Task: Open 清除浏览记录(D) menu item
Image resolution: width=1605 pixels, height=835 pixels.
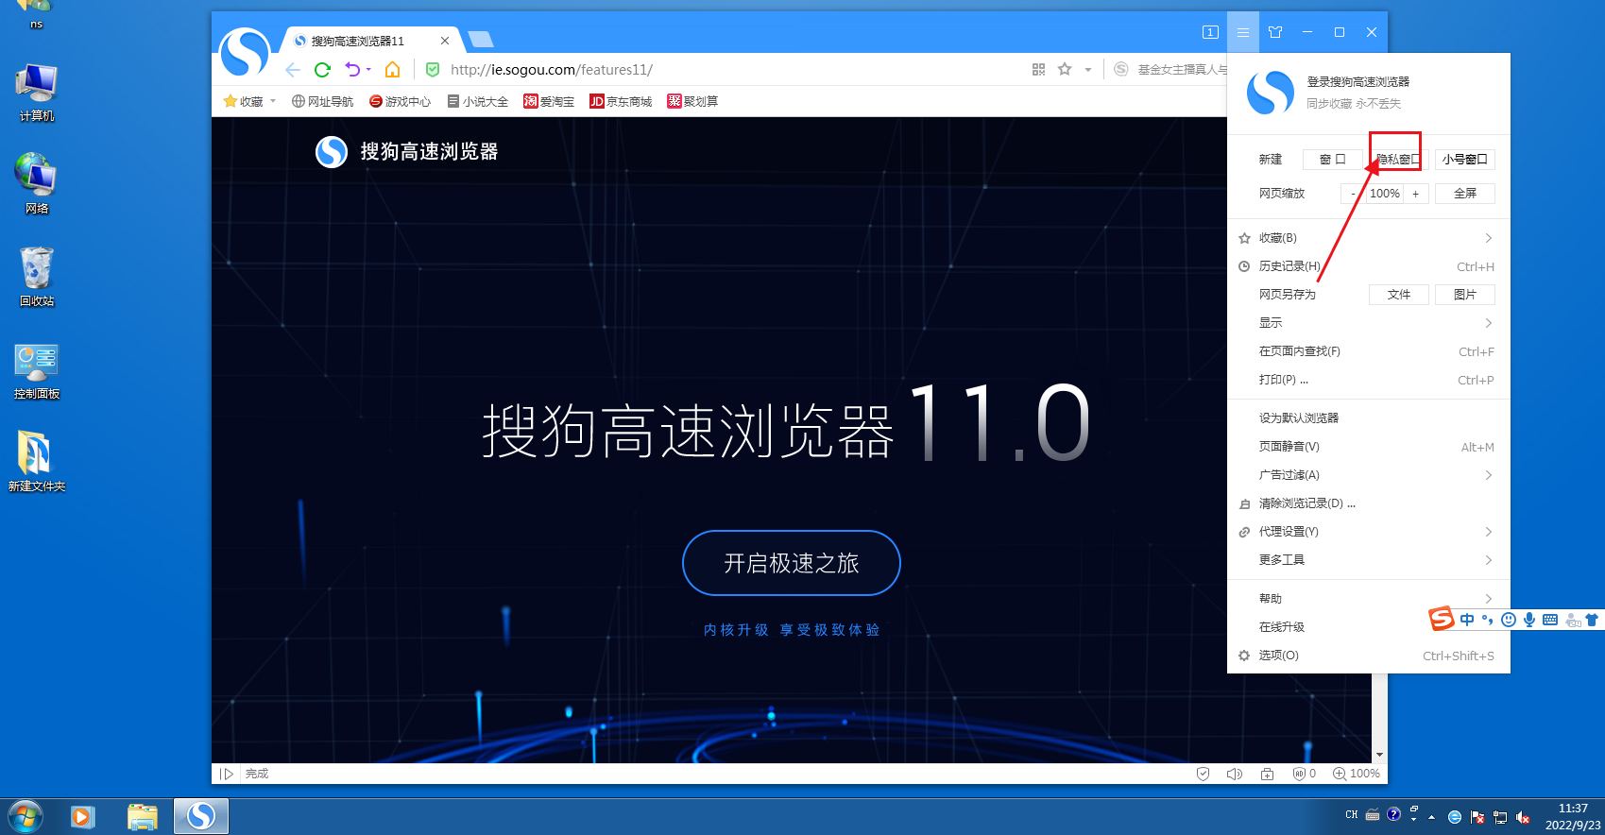Action: (1369, 503)
